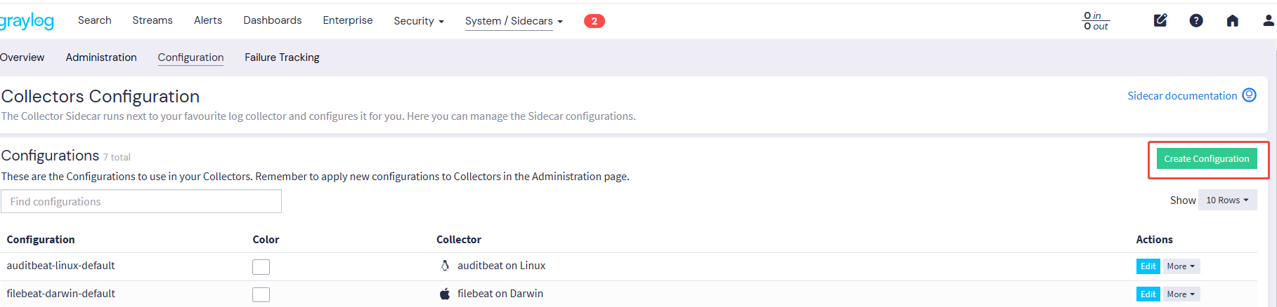1277x307 pixels.
Task: Open the Failure Tracking tab
Action: pos(282,57)
